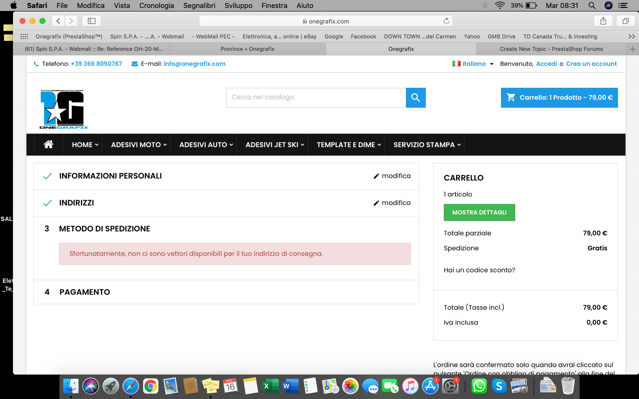Viewport: 639px width, 399px height.
Task: Click the show all tabs icon
Action: click(625, 21)
